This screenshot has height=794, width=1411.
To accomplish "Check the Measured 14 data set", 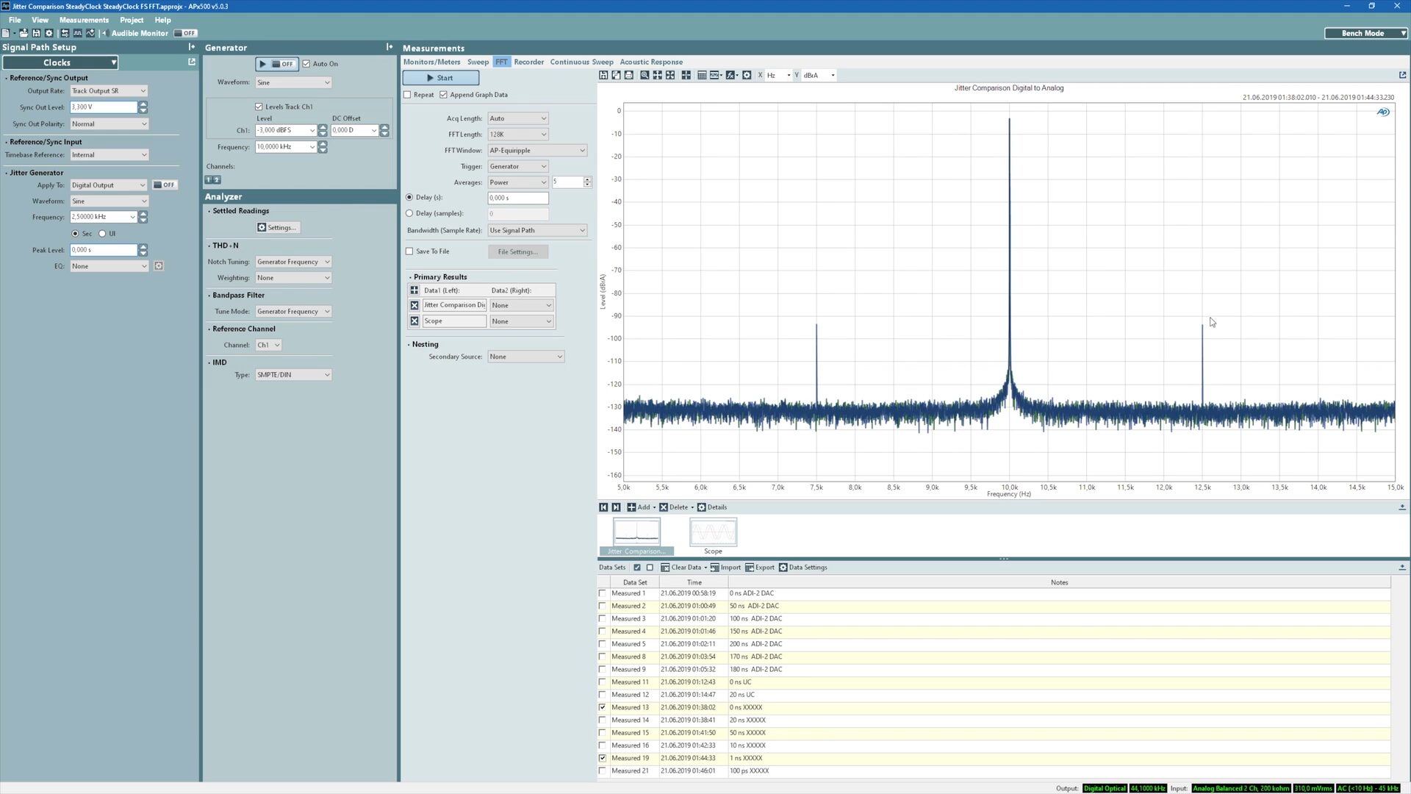I will 603,720.
